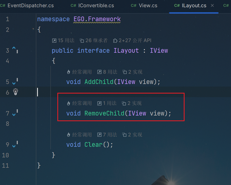Image resolution: width=231 pixels, height=185 pixels.
Task: Click the 7 用法 hint above Clear
Action: coord(107,135)
